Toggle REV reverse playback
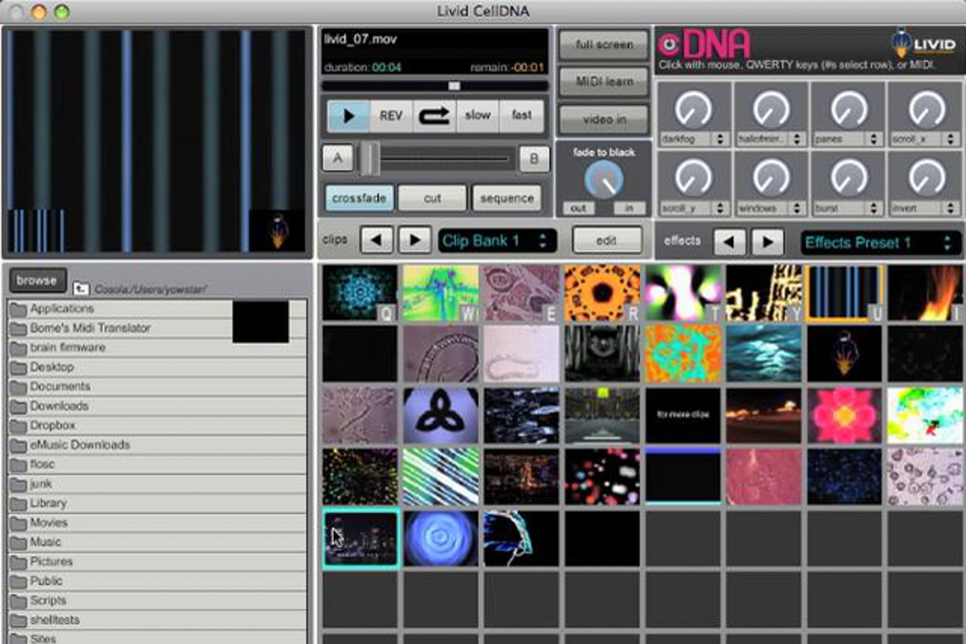 [x=391, y=116]
